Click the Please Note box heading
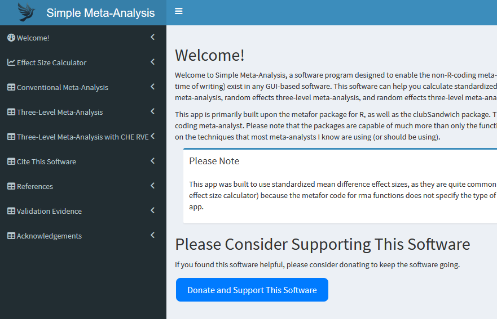 214,161
